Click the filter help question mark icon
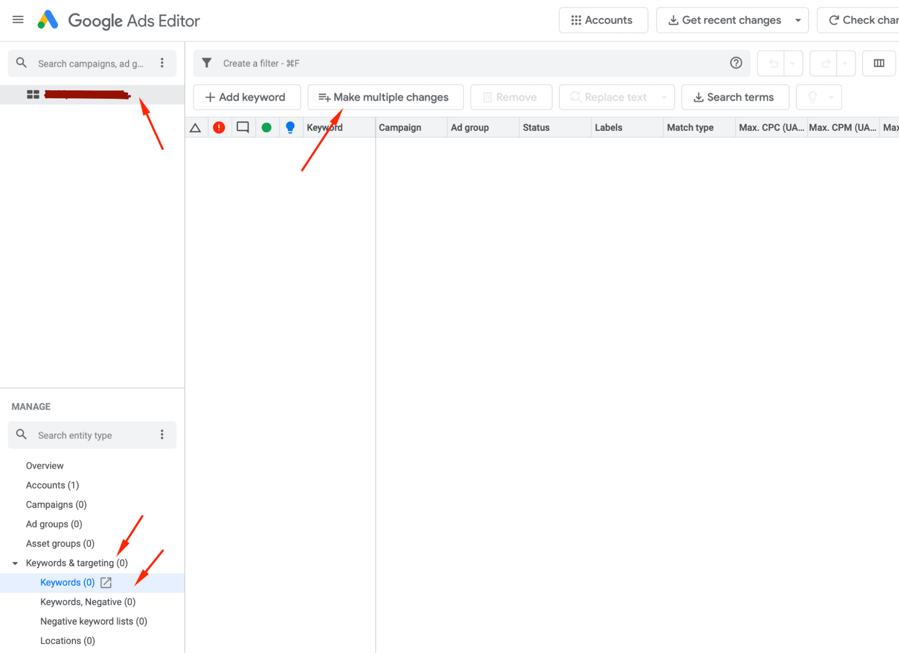Viewport: 899px width, 653px height. click(736, 63)
